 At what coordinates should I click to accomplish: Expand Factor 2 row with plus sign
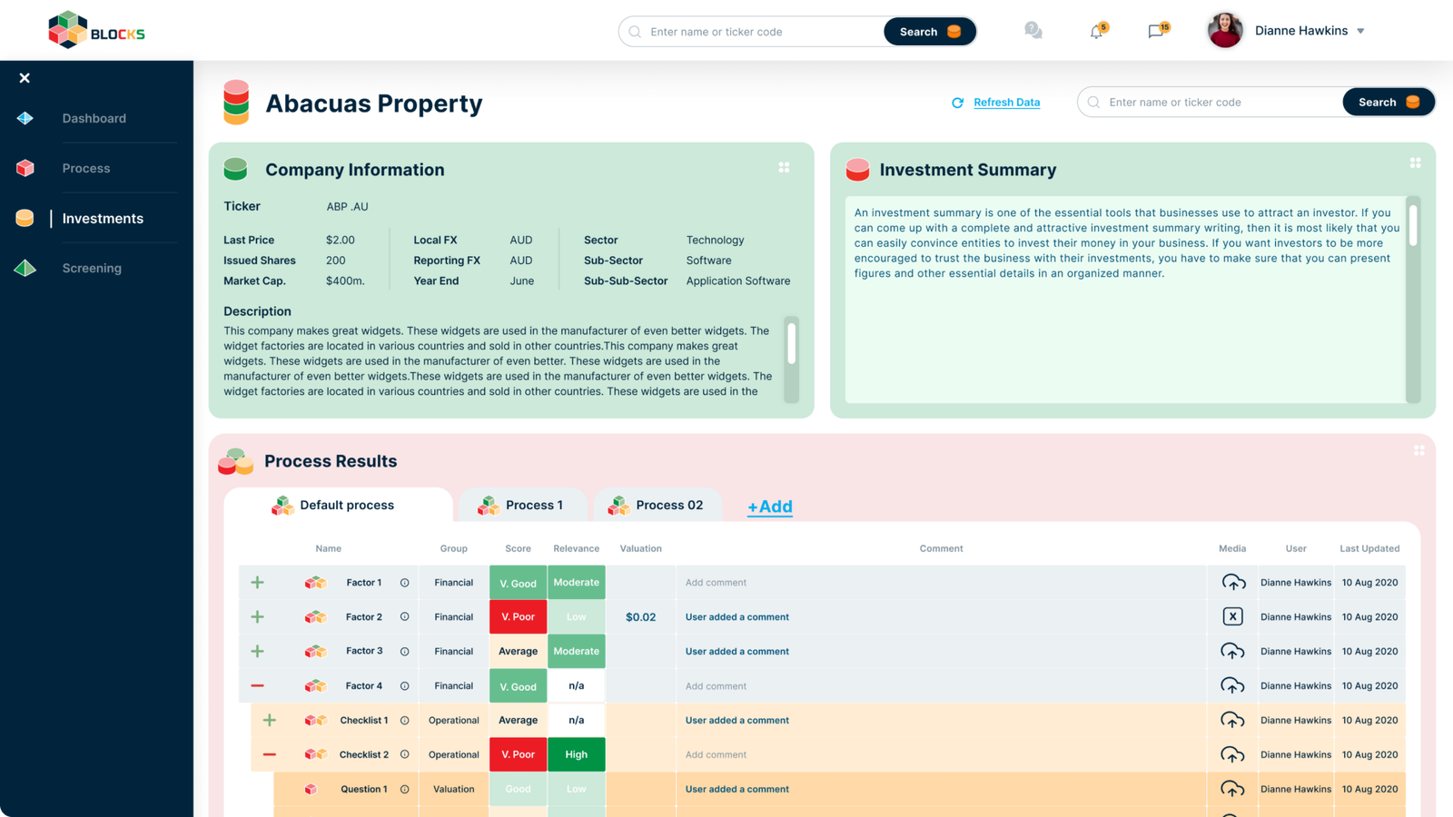click(x=258, y=617)
